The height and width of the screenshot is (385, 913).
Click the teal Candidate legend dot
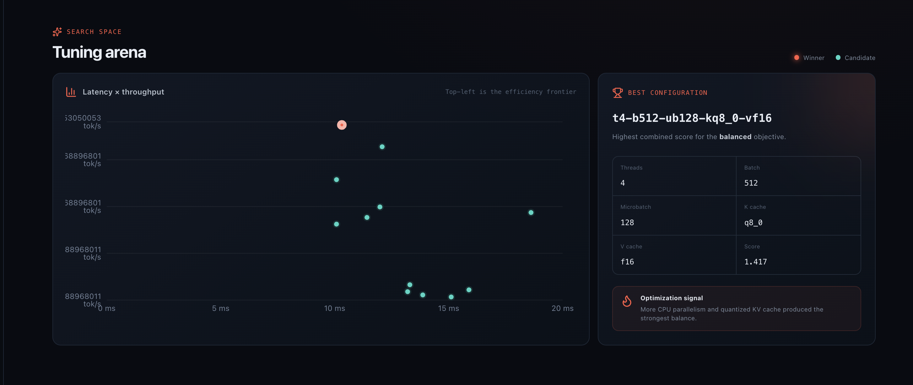[838, 57]
